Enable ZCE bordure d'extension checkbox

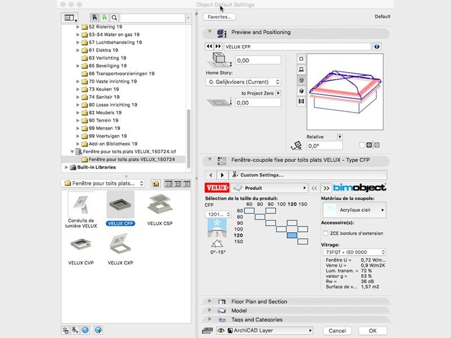[x=325, y=233]
